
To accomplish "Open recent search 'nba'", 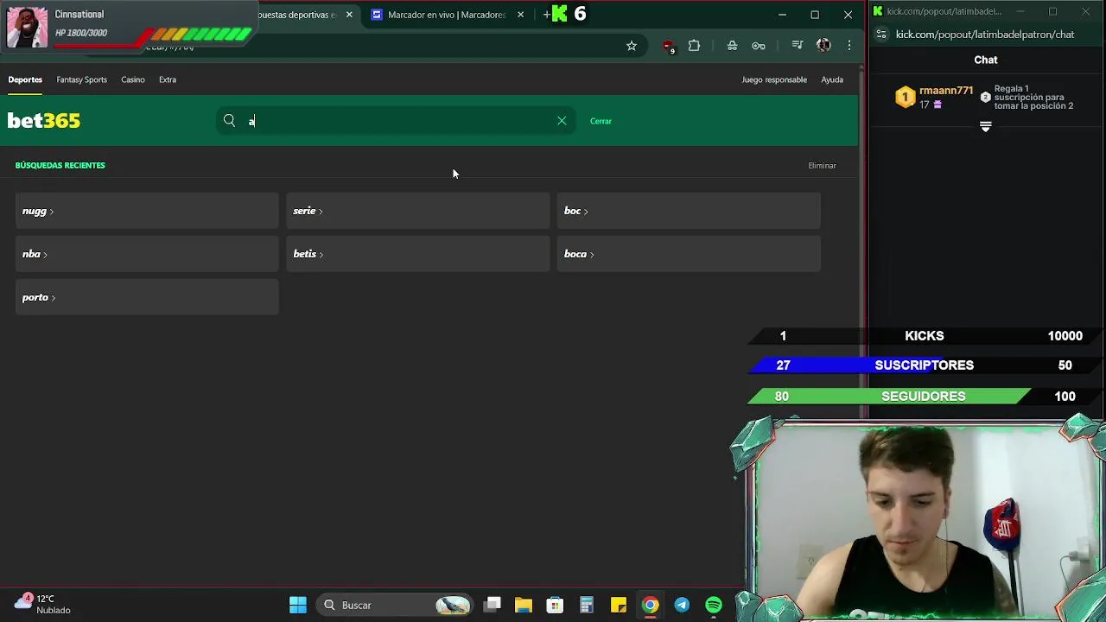I will pos(147,254).
